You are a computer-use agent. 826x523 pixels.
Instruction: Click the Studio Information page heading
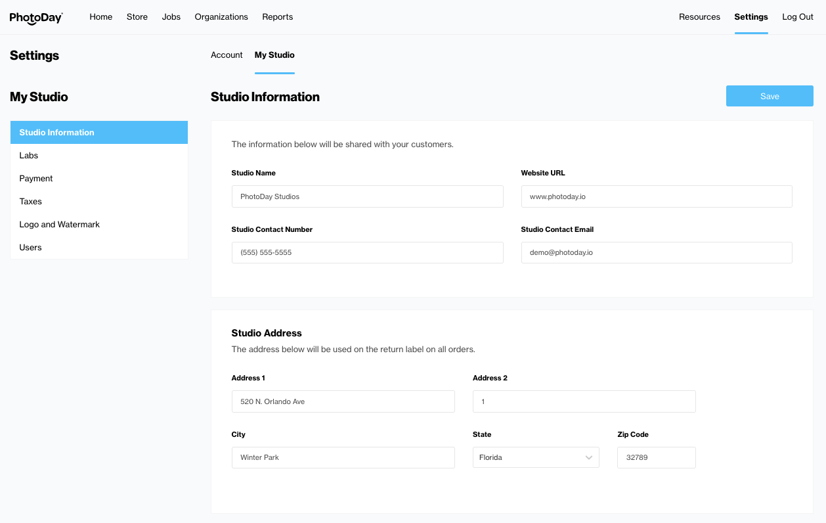pyautogui.click(x=265, y=97)
